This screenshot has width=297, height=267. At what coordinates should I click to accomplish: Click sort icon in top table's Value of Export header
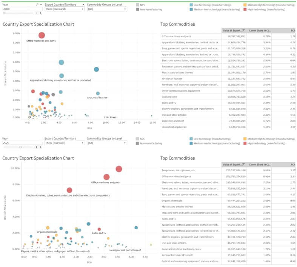point(244,30)
